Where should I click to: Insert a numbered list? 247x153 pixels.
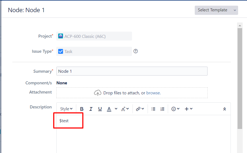[162, 109]
